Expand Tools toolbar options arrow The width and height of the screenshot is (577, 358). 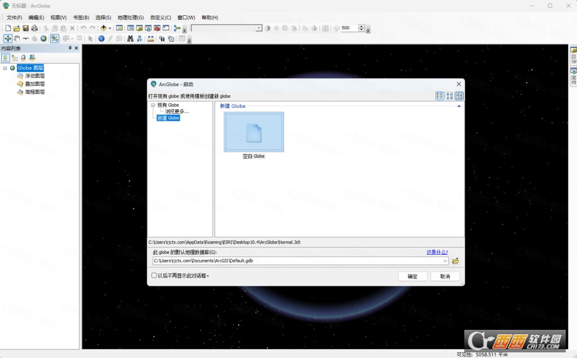(189, 40)
